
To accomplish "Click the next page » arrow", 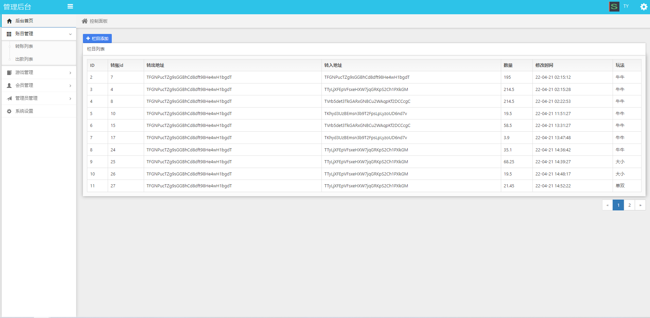I will click(x=640, y=205).
